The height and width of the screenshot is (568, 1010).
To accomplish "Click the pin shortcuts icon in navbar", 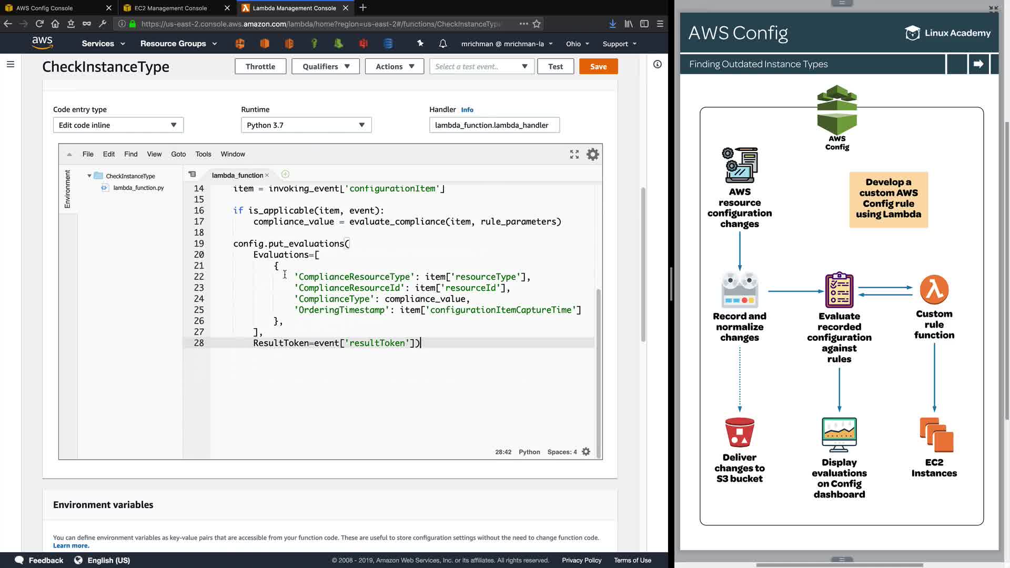I will pyautogui.click(x=420, y=44).
